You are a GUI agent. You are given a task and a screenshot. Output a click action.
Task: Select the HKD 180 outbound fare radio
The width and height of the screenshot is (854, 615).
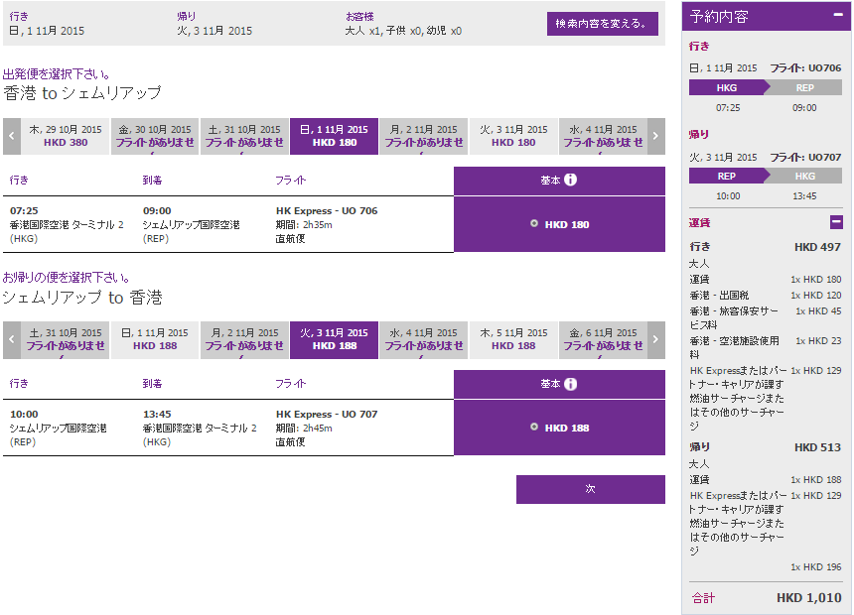(534, 224)
